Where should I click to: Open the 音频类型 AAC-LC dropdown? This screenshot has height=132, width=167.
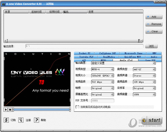154,69
